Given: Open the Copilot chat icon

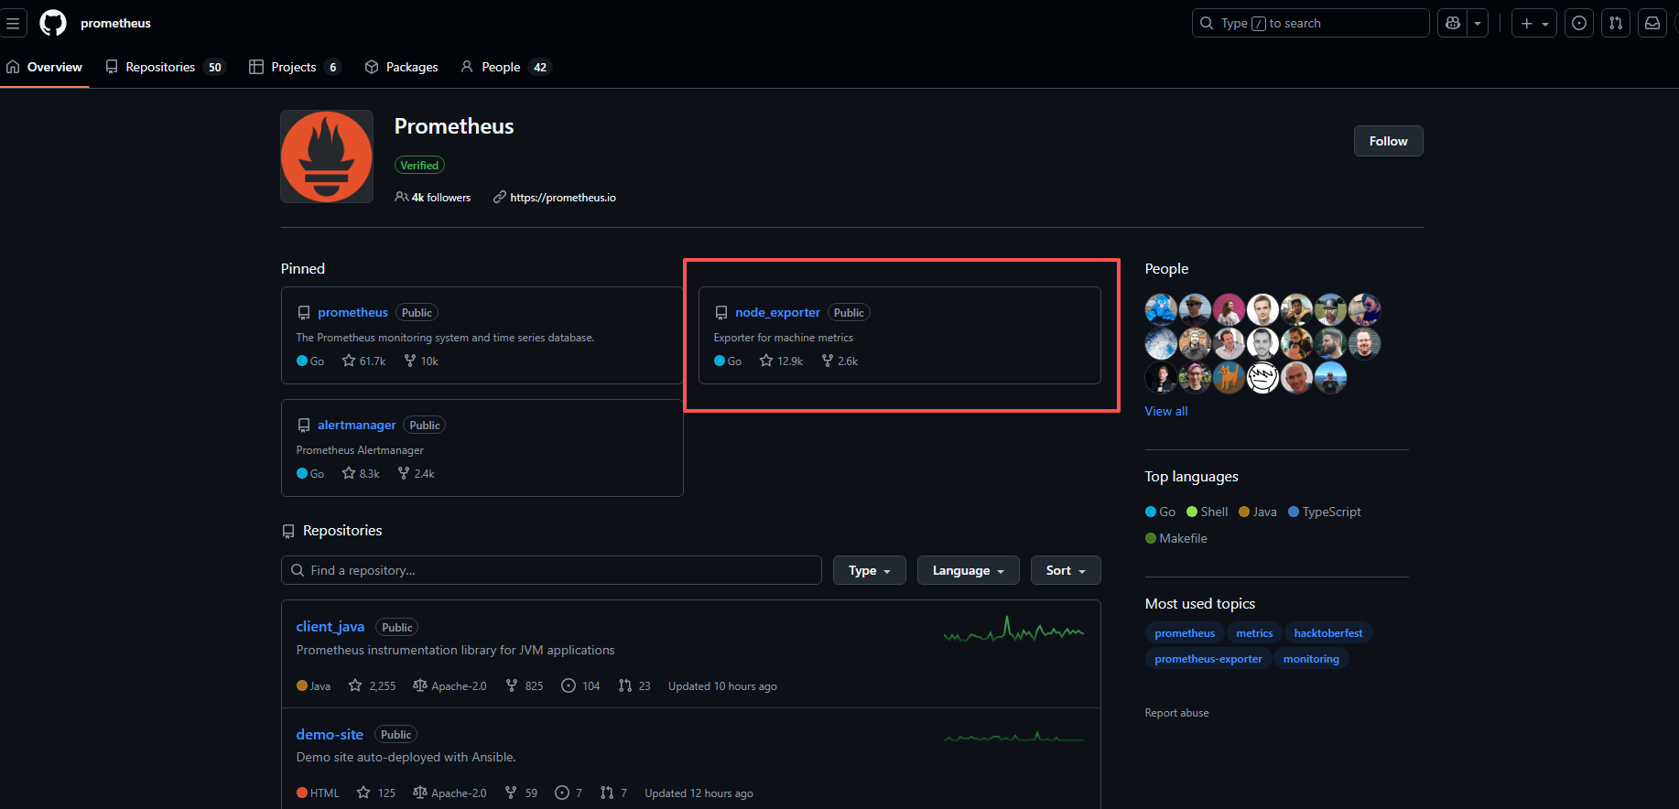Looking at the screenshot, I should tap(1453, 23).
